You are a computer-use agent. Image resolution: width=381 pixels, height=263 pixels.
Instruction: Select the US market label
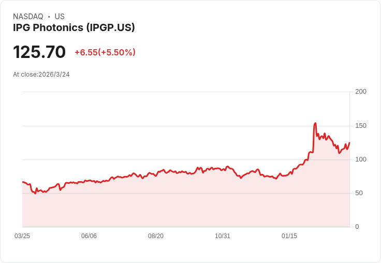(x=60, y=17)
